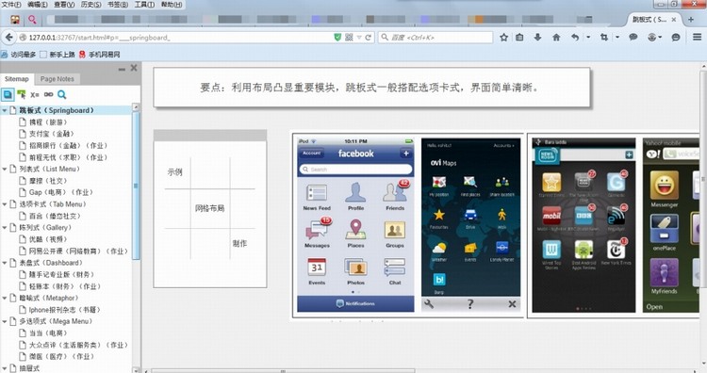Click the green shield security icon

pyautogui.click(x=337, y=38)
